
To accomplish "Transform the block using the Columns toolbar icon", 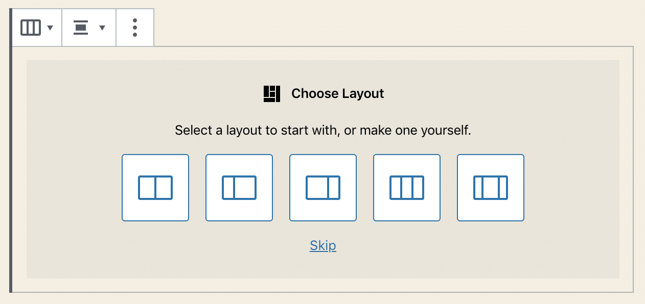I will (31, 27).
